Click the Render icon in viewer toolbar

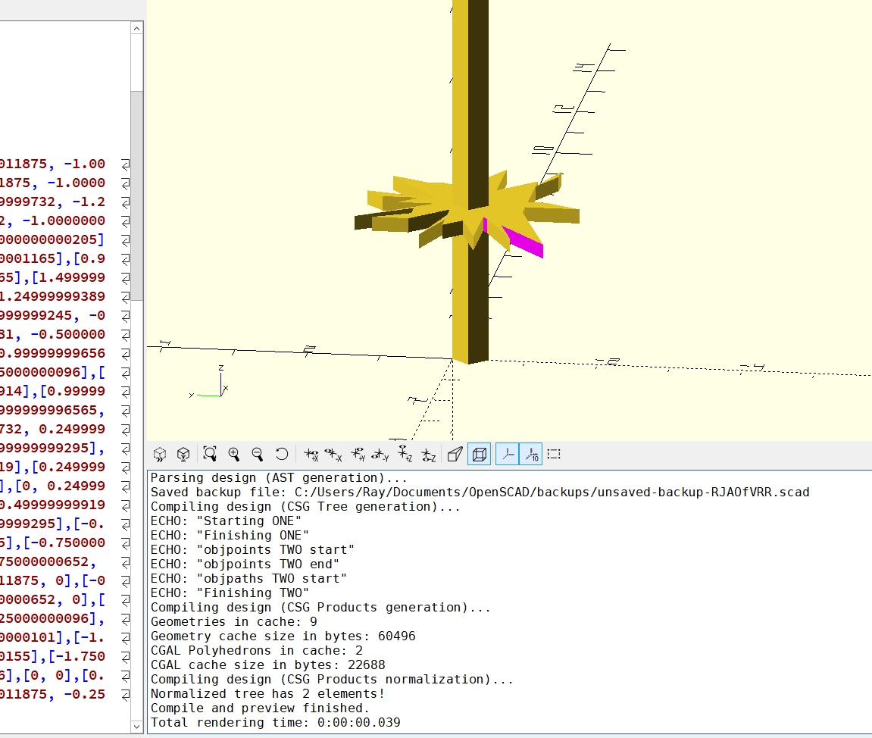point(183,455)
